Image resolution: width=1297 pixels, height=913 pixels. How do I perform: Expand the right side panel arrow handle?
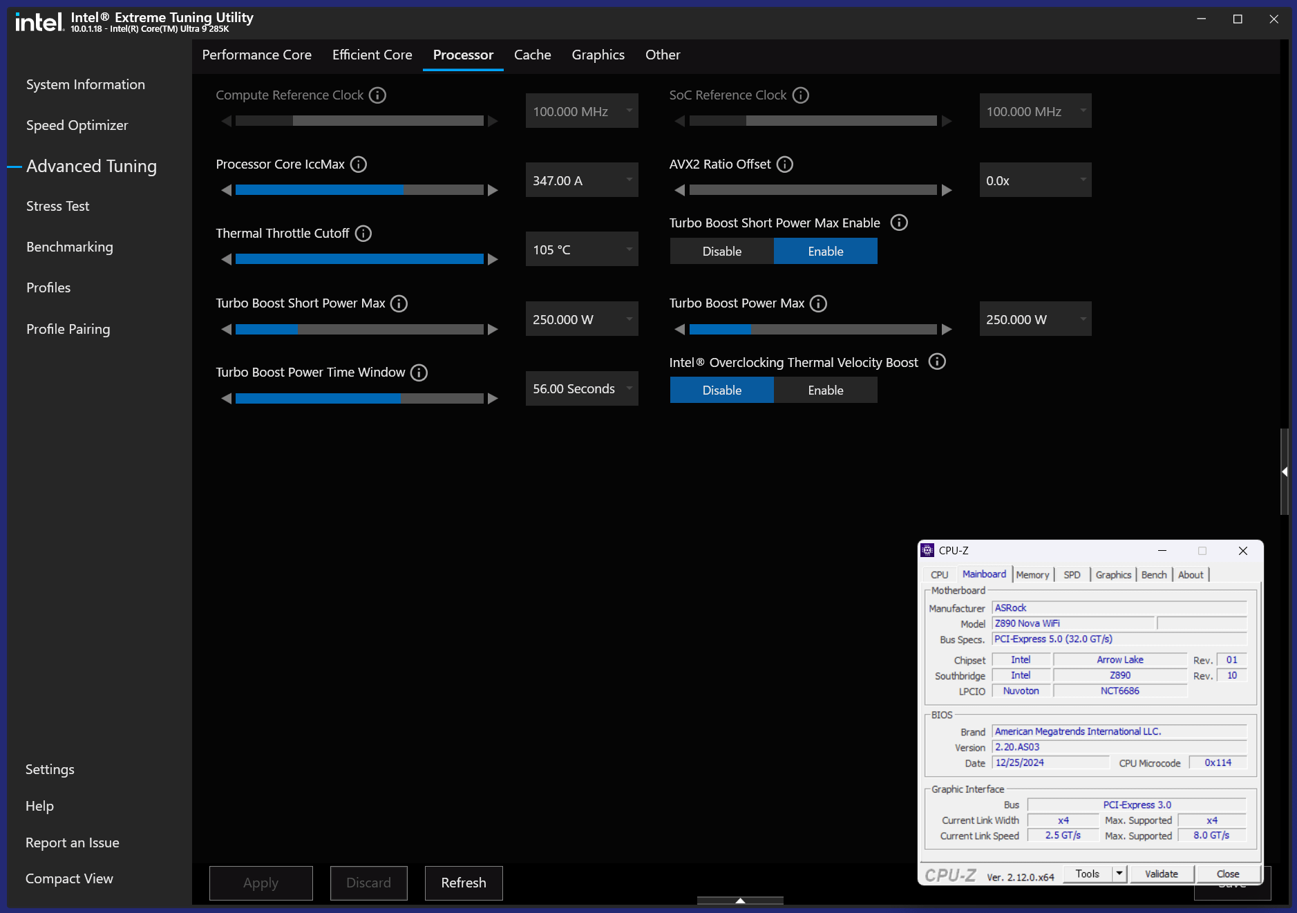pyautogui.click(x=1285, y=471)
